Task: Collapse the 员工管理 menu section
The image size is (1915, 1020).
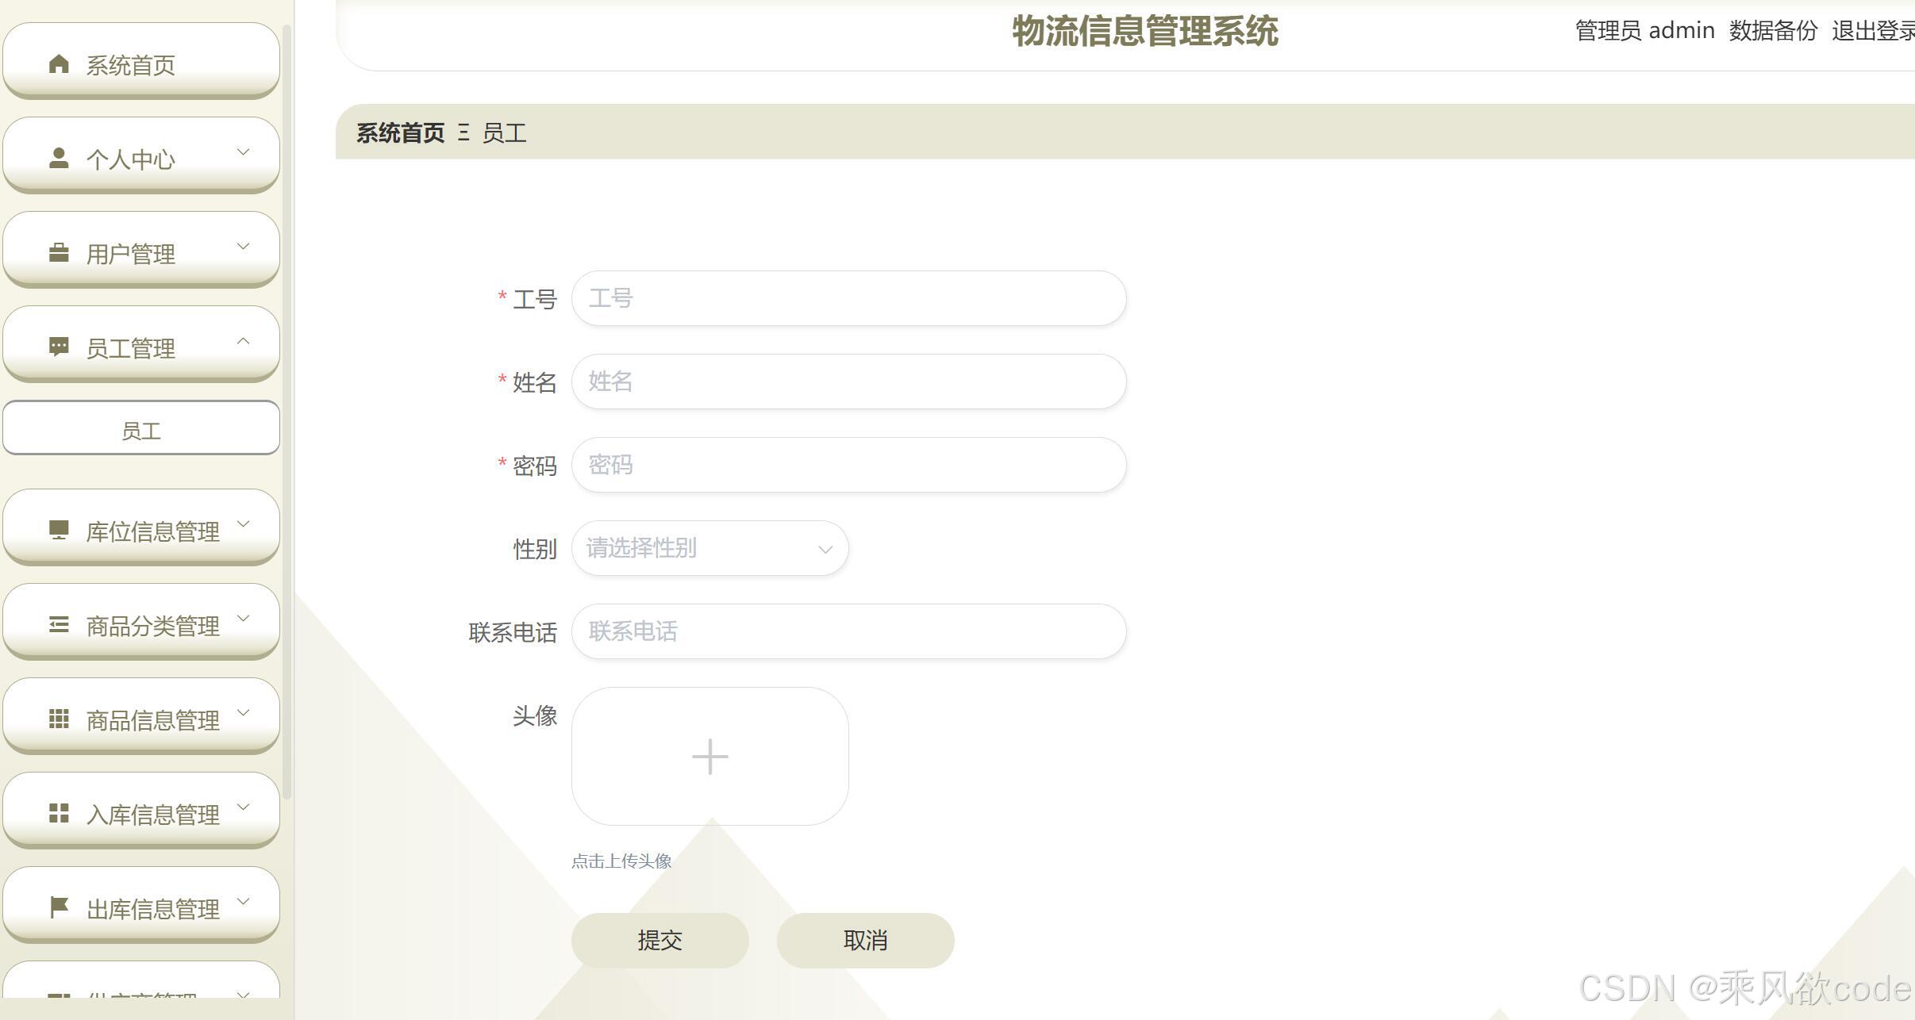Action: click(x=243, y=342)
